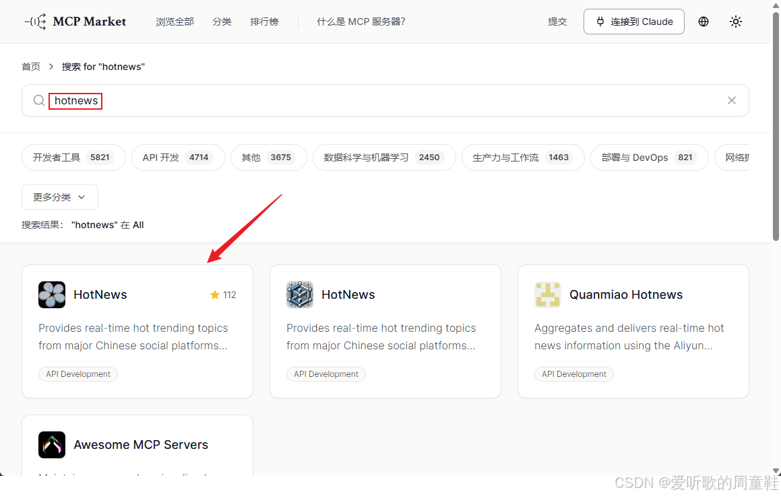Open the first HotNews card title
781x496 pixels.
(x=100, y=295)
